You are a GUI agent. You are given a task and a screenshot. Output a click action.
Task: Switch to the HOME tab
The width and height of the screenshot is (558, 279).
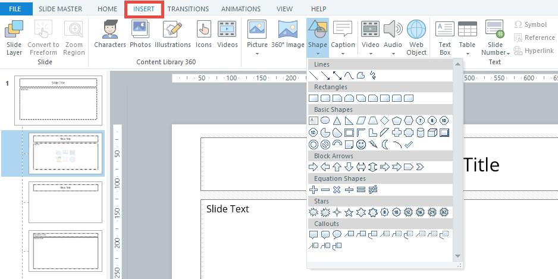click(x=107, y=9)
